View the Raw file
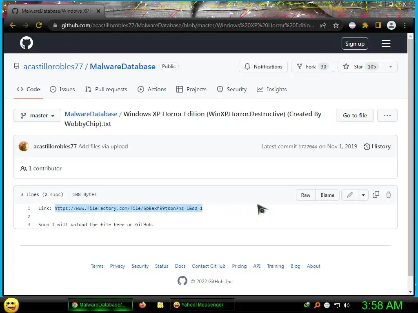This screenshot has width=418, height=313. click(x=306, y=195)
